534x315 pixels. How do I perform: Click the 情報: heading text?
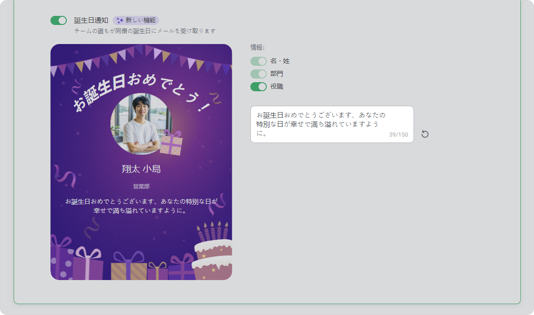pos(258,47)
